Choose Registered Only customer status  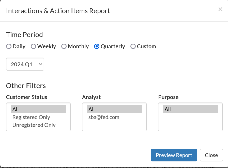click(31, 117)
